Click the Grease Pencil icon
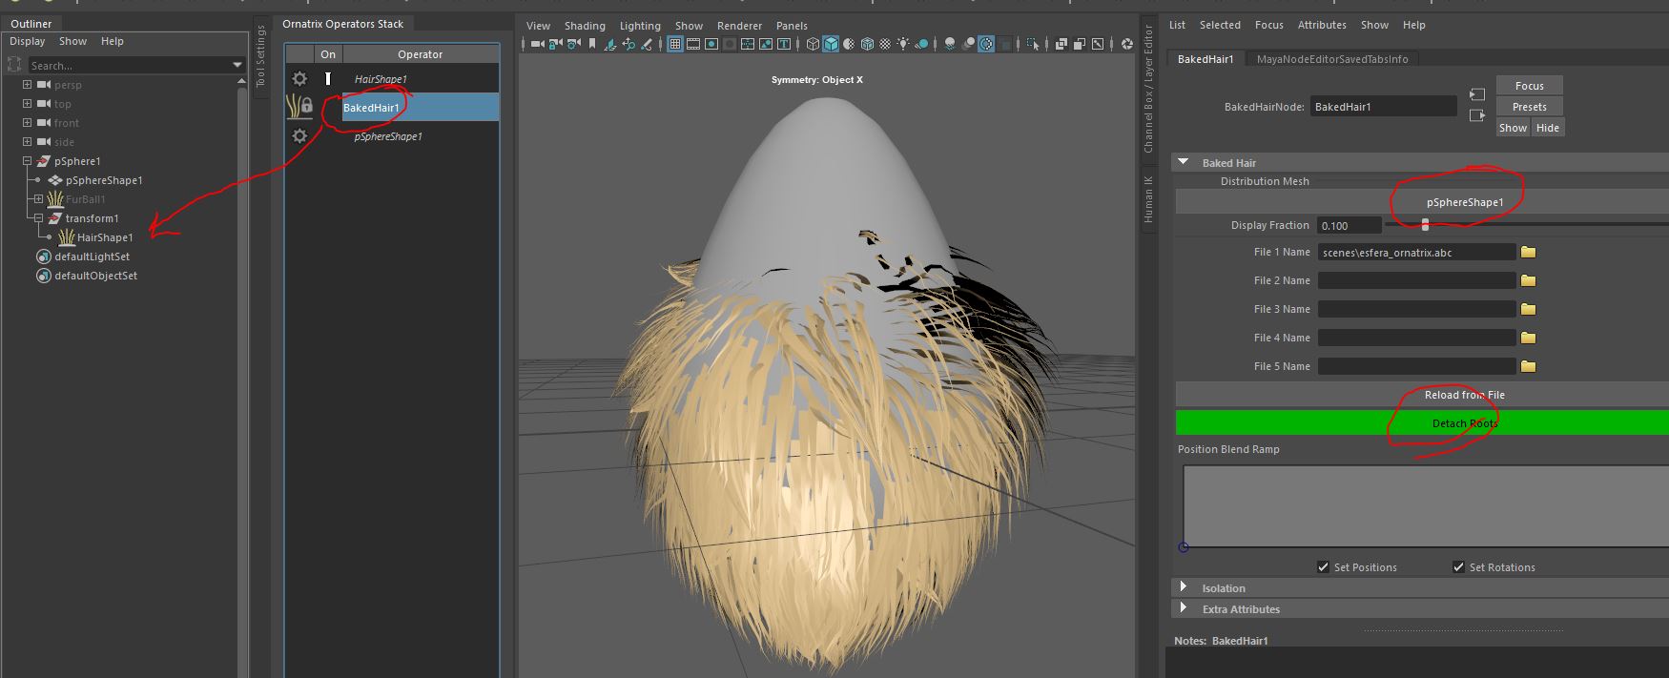This screenshot has width=1669, height=678. point(647,44)
